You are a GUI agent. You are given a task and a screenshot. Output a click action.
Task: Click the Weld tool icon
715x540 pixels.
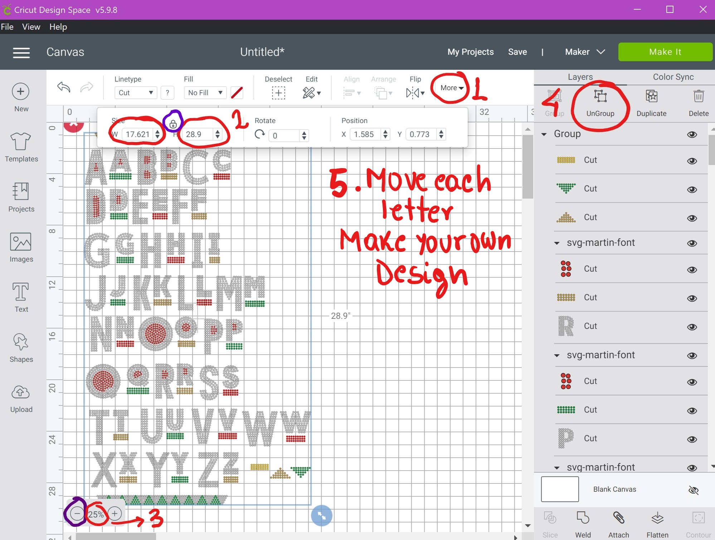583,518
